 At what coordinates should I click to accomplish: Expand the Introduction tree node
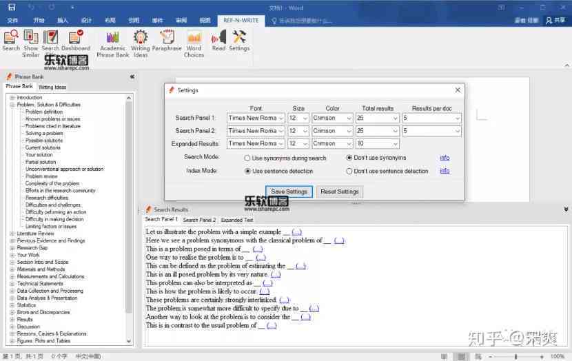12,97
